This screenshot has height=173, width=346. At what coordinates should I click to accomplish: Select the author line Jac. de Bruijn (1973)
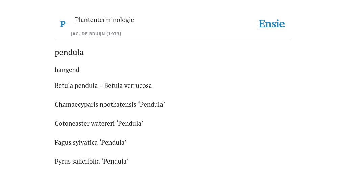(x=96, y=34)
